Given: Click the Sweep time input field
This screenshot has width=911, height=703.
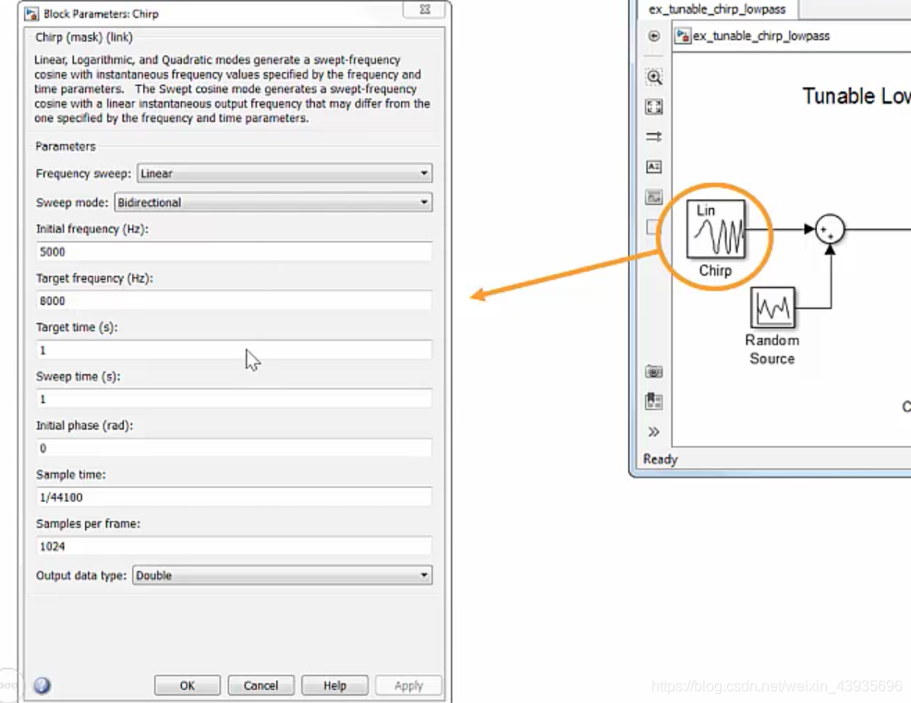Looking at the screenshot, I should (x=234, y=398).
